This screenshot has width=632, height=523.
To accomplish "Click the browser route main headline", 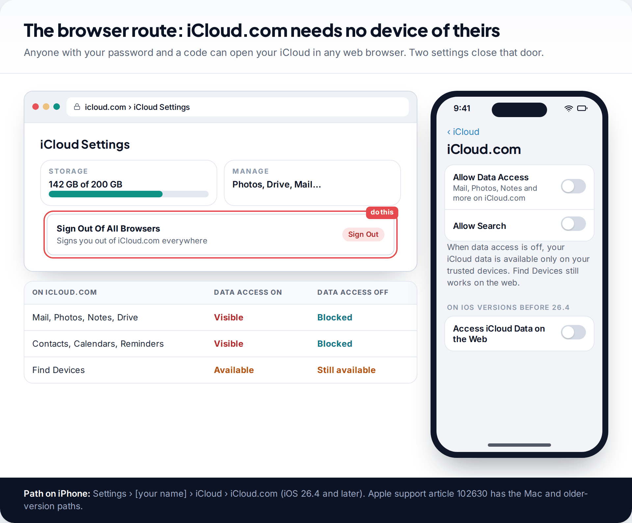I will (262, 31).
